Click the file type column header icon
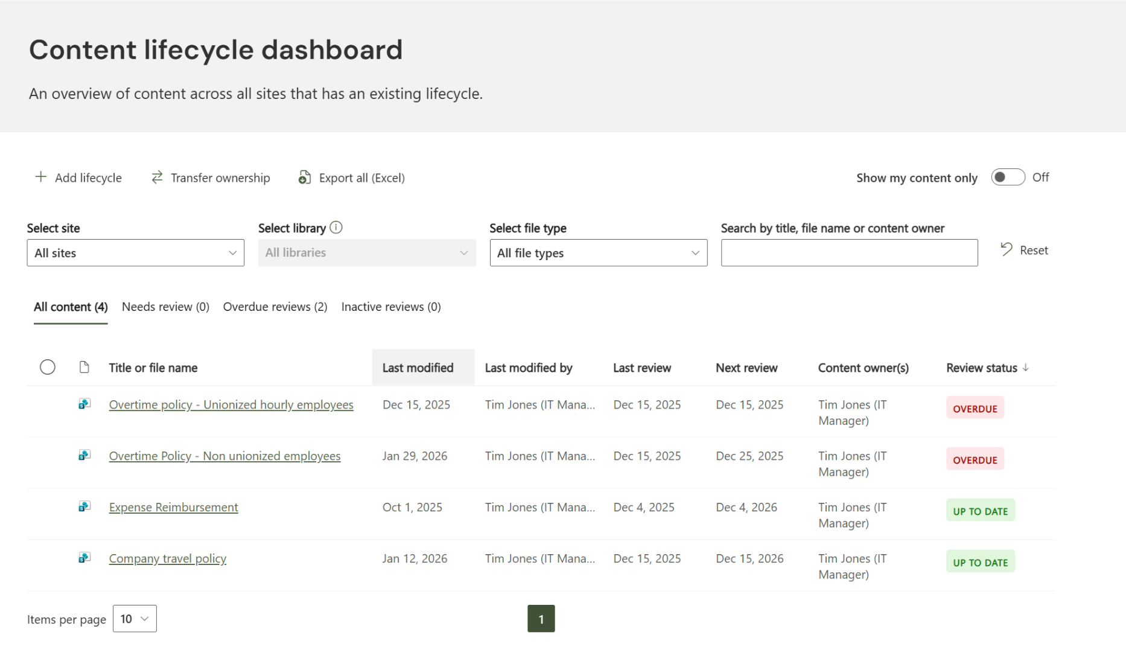Screen dimensions: 1126x664 pyautogui.click(x=84, y=367)
